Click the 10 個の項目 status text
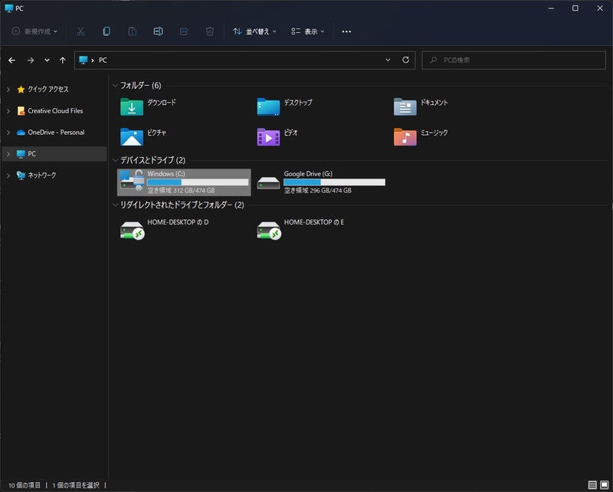Viewport: 613px width, 492px height. 25,485
